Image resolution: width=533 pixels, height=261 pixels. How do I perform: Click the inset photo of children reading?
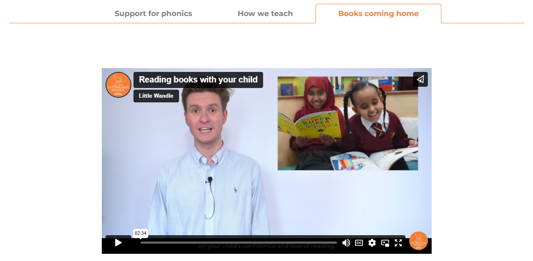[x=348, y=123]
